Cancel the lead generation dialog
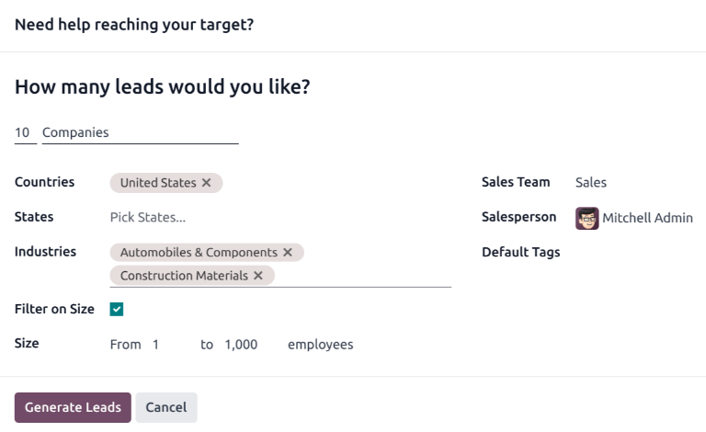 point(166,407)
